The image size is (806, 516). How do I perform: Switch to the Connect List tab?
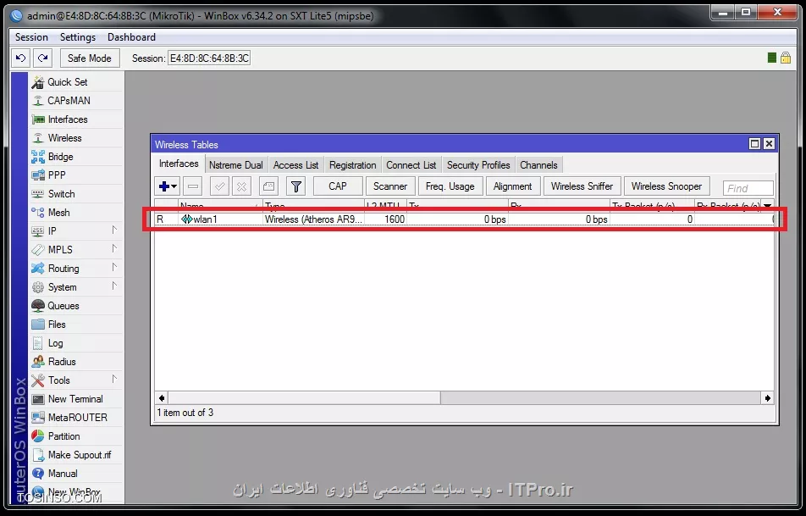(x=411, y=165)
